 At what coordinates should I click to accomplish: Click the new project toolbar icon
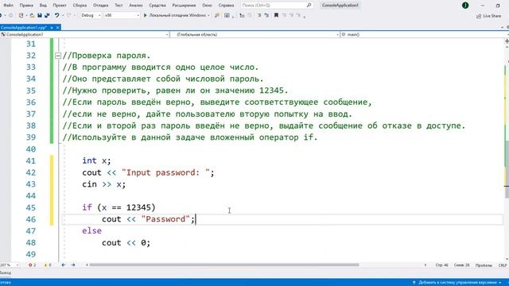click(x=21, y=15)
